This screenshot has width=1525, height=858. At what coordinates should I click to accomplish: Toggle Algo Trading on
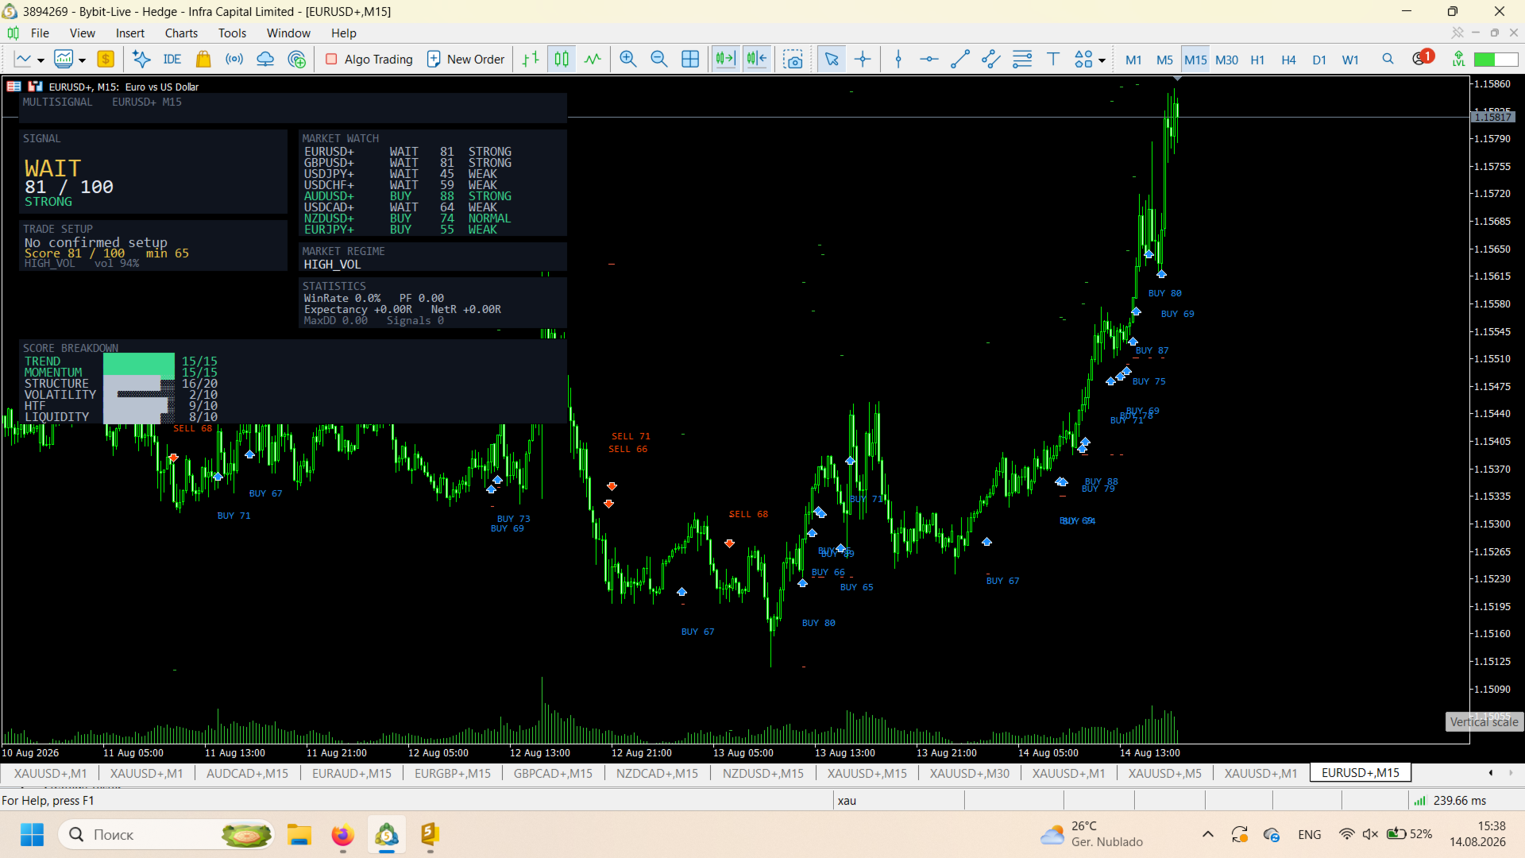[369, 59]
